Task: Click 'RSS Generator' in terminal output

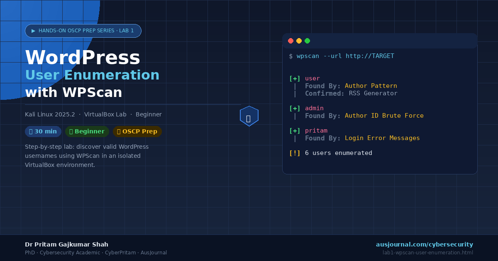Action: 373,93
